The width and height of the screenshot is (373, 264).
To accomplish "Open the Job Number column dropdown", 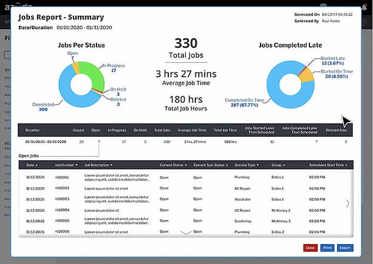I will click(x=66, y=165).
